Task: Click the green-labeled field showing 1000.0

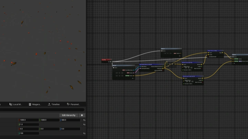Action: coord(49,120)
